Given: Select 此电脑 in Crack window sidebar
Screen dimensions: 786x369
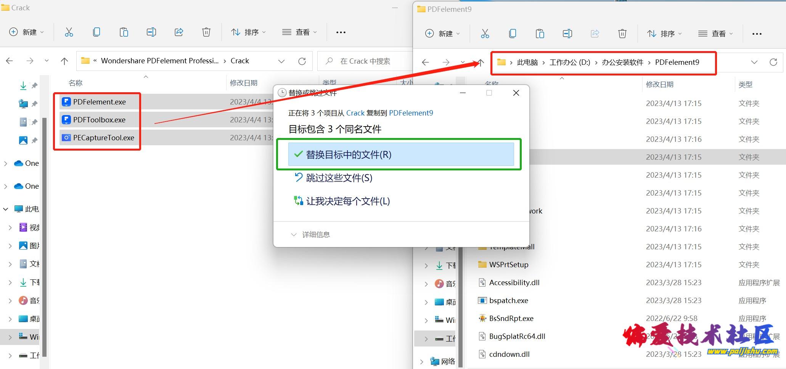Looking at the screenshot, I should point(27,209).
